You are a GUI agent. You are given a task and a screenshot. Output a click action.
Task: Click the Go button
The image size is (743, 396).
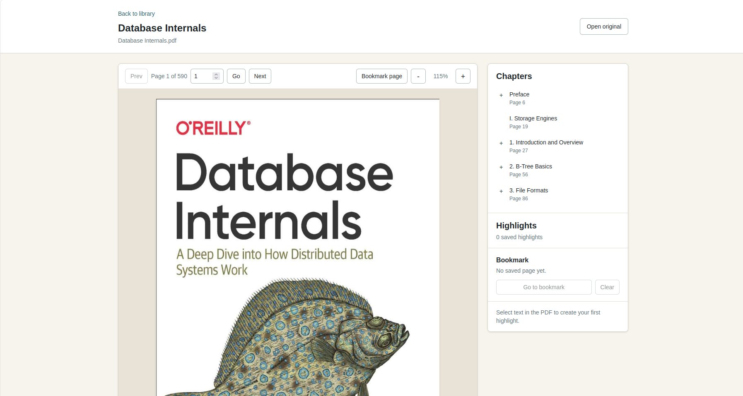click(x=236, y=76)
